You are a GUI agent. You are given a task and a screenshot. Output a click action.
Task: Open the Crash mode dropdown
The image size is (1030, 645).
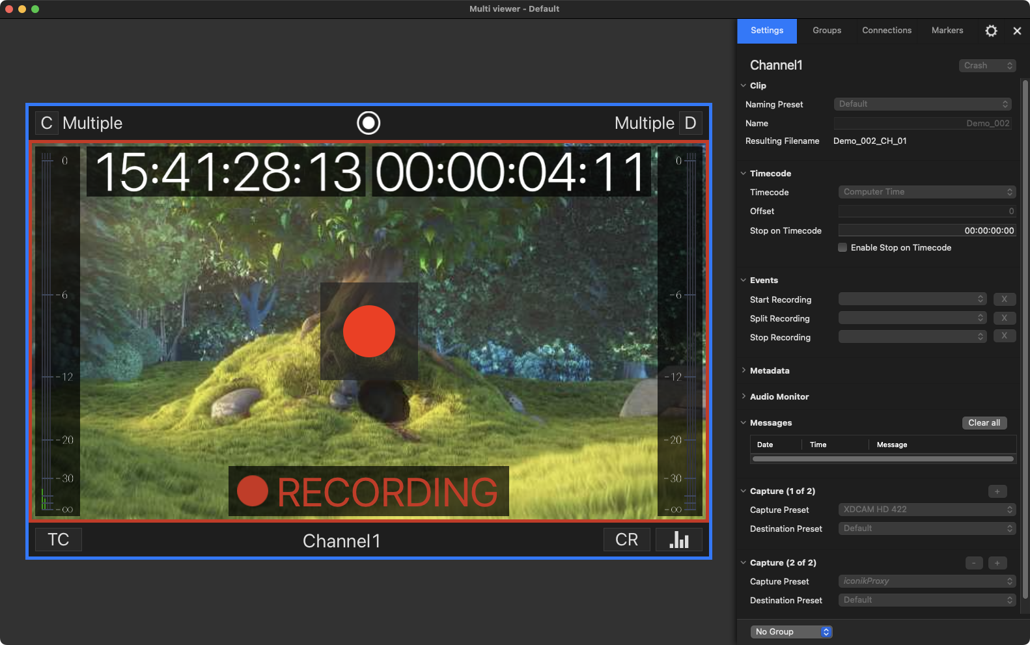[x=987, y=66]
